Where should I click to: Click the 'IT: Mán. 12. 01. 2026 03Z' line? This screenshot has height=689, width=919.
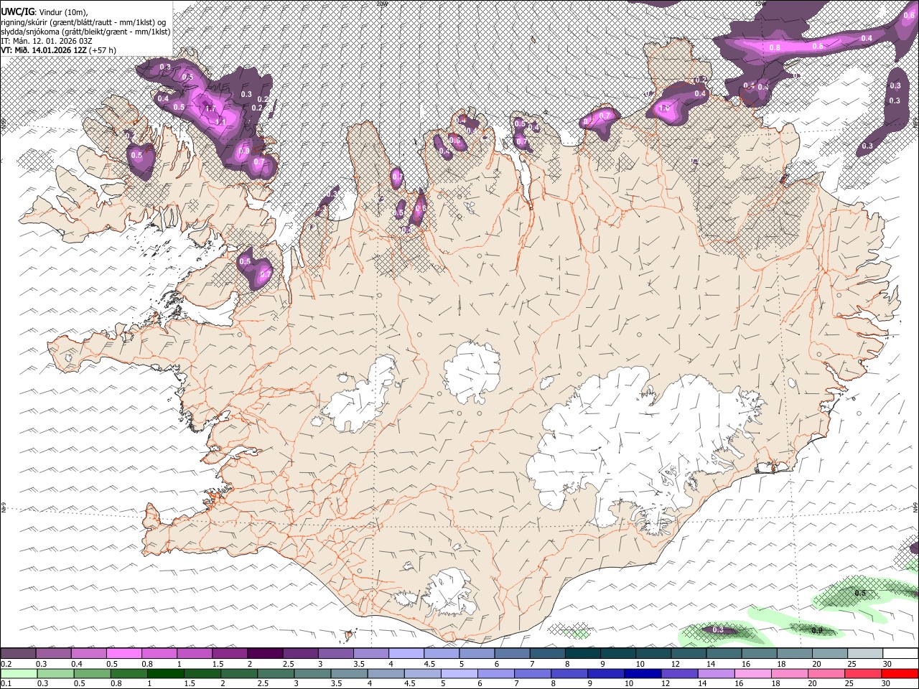click(x=46, y=41)
